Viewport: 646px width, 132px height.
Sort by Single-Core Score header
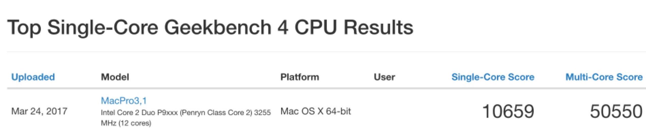[x=493, y=77]
